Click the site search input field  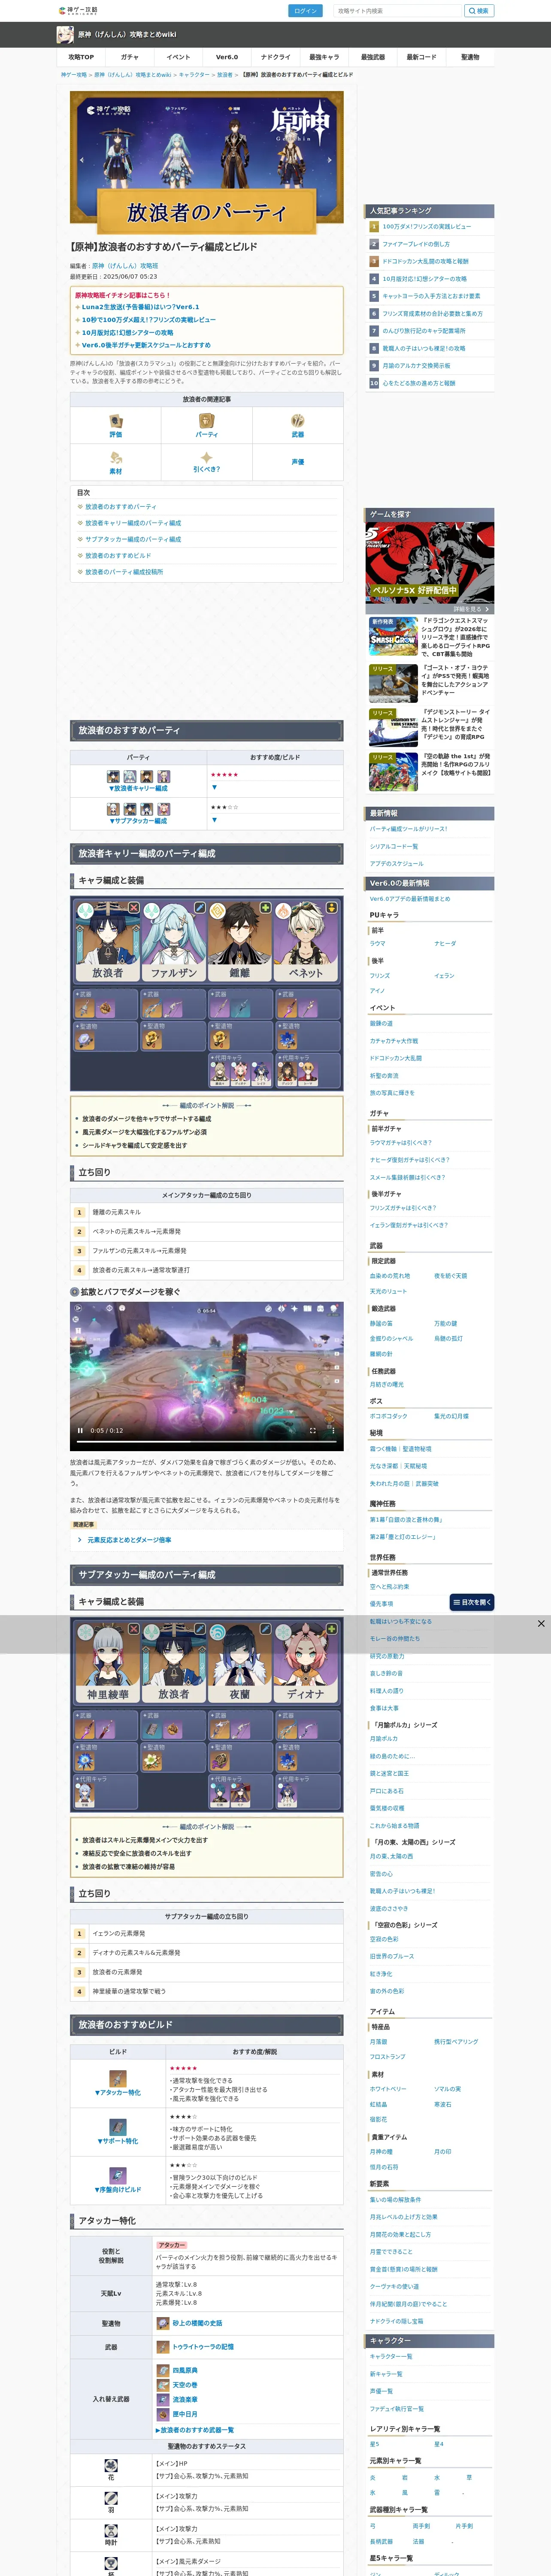398,11
